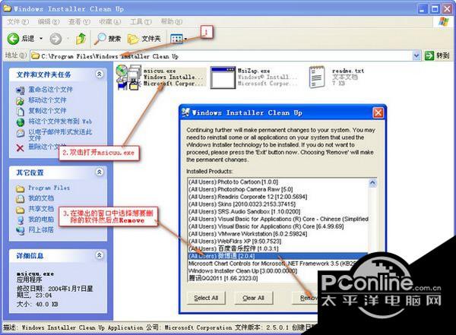Open the 帮助(H) menu

172,22
